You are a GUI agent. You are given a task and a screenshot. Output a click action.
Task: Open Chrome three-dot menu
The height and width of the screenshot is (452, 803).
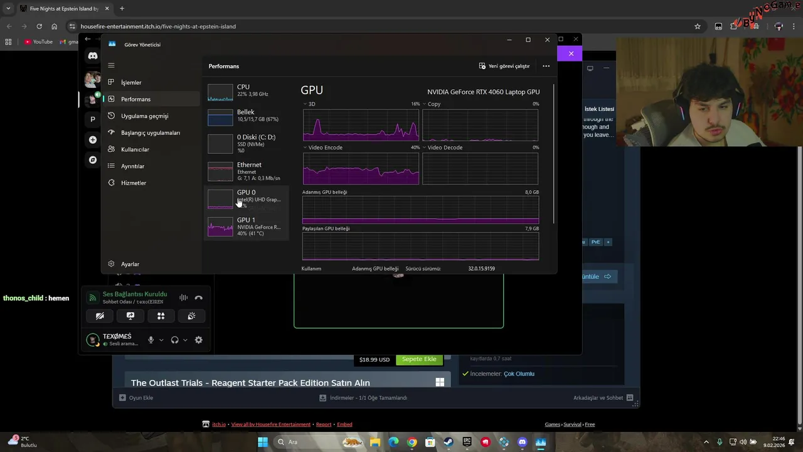(795, 26)
